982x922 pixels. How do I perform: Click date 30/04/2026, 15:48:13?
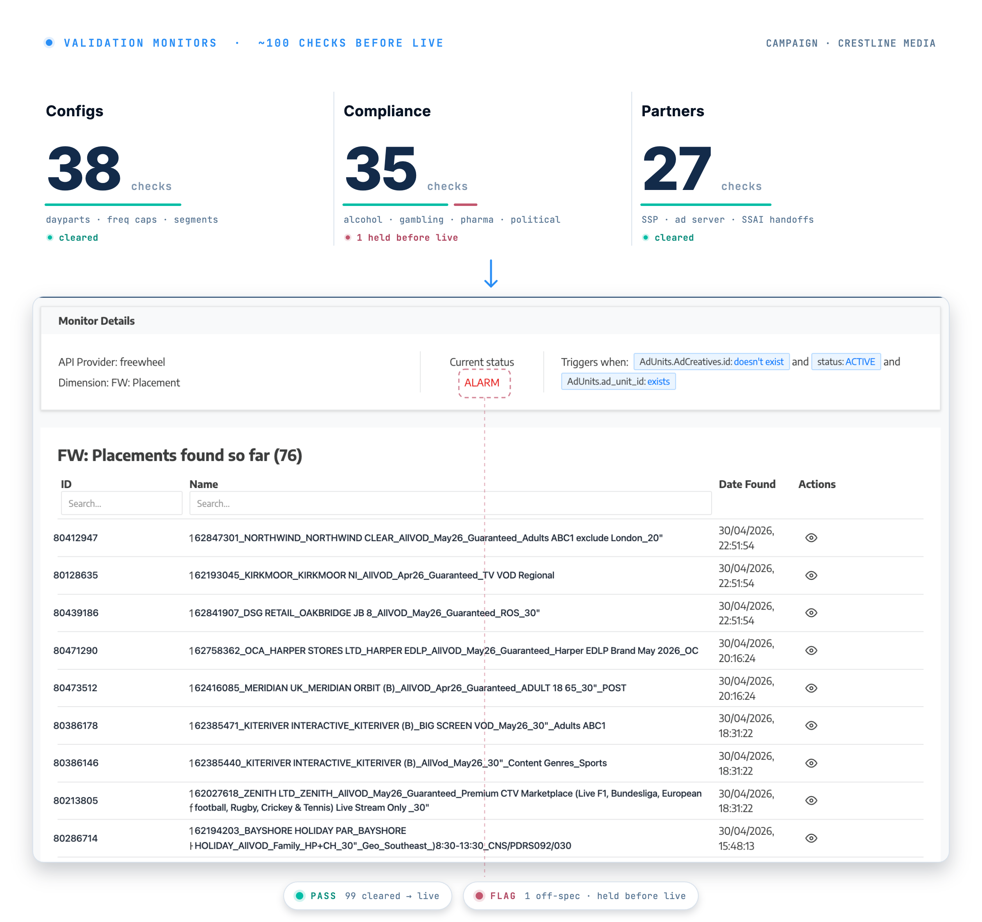point(746,838)
